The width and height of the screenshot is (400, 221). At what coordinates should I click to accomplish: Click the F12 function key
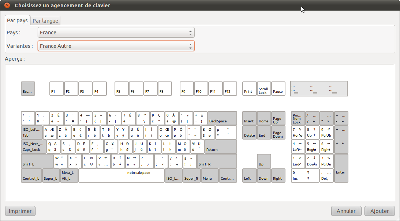coord(230,88)
